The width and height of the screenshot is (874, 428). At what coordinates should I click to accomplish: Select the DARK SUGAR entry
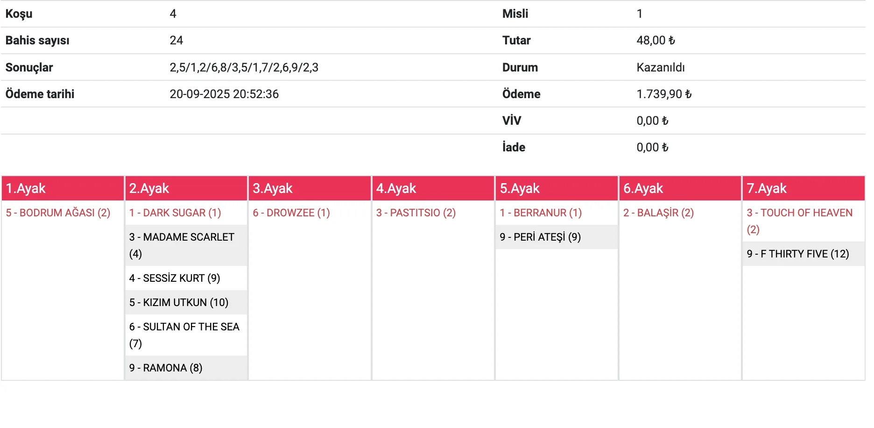pyautogui.click(x=175, y=213)
